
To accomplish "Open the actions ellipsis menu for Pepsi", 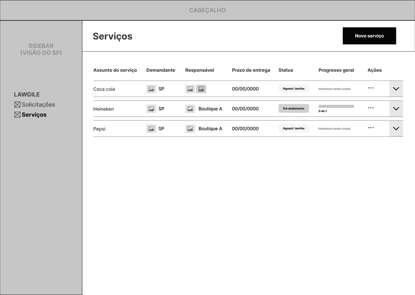I will coord(371,128).
